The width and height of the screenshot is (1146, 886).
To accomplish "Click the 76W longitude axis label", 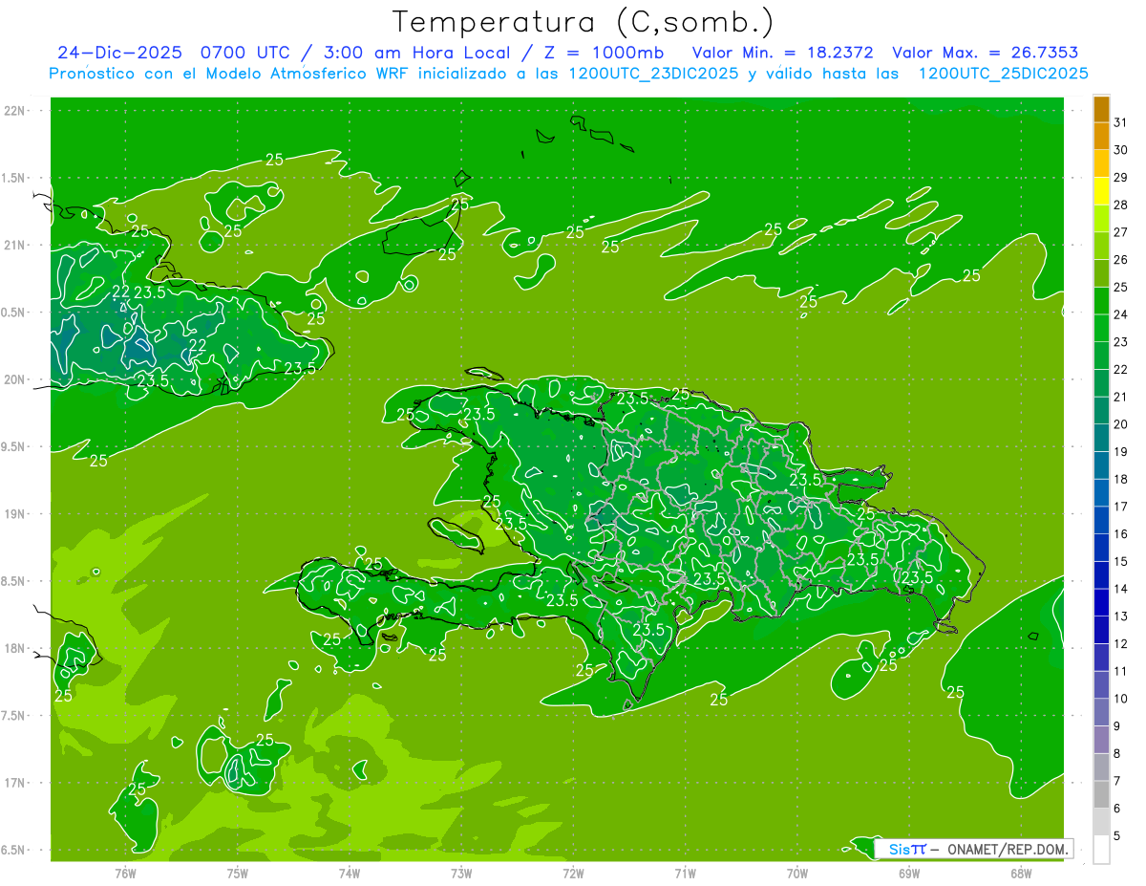I will [x=125, y=872].
